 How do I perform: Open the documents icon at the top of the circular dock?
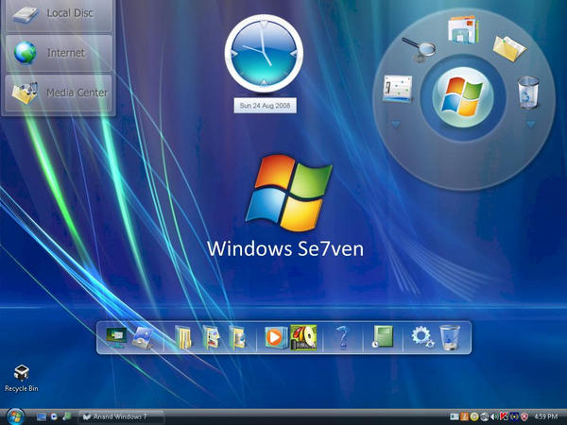[463, 30]
